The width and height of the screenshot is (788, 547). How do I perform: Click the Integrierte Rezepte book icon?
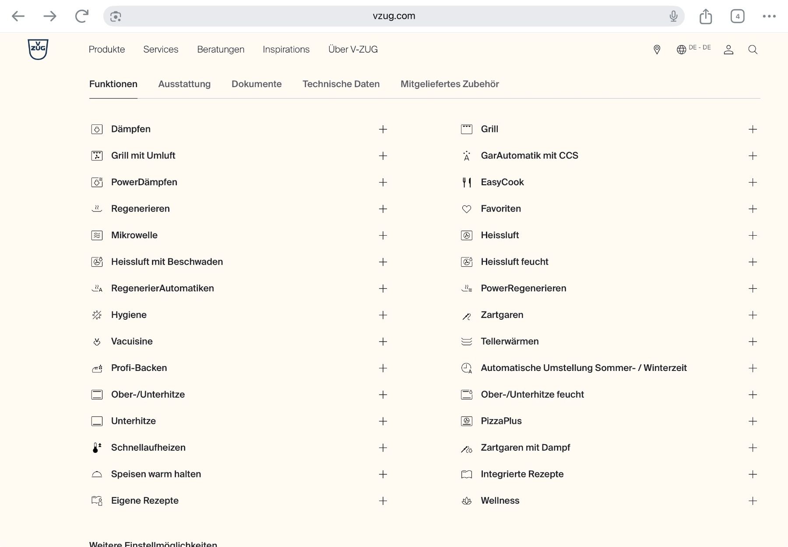467,474
